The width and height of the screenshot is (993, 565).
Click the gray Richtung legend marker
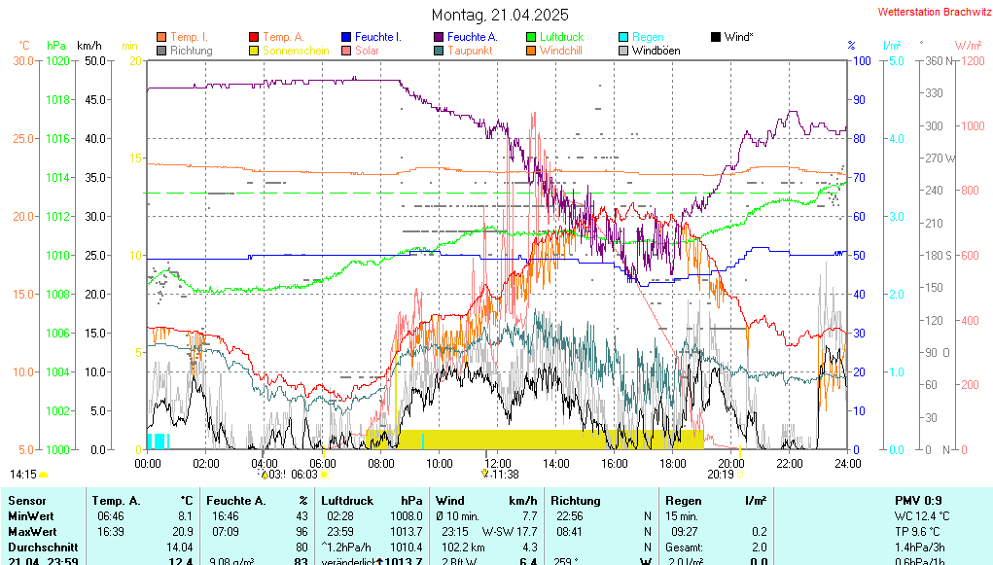tap(161, 51)
